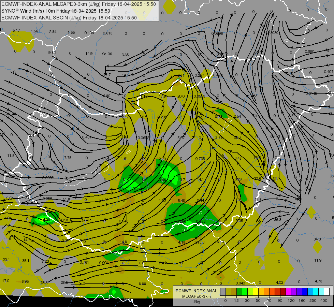Click the map value 9.82

(x=52, y=53)
